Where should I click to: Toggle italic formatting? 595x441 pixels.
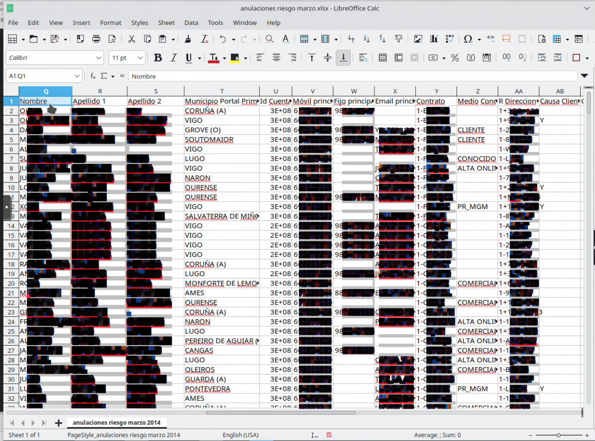[x=173, y=58]
